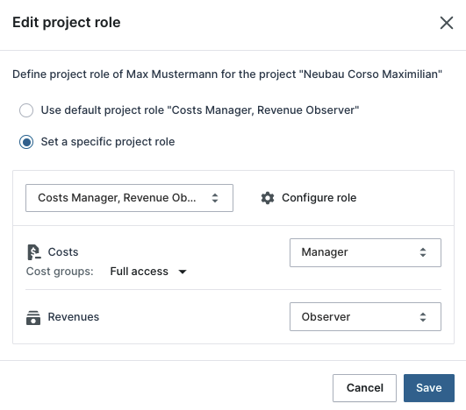Click the Revenues cash icon

tap(33, 318)
